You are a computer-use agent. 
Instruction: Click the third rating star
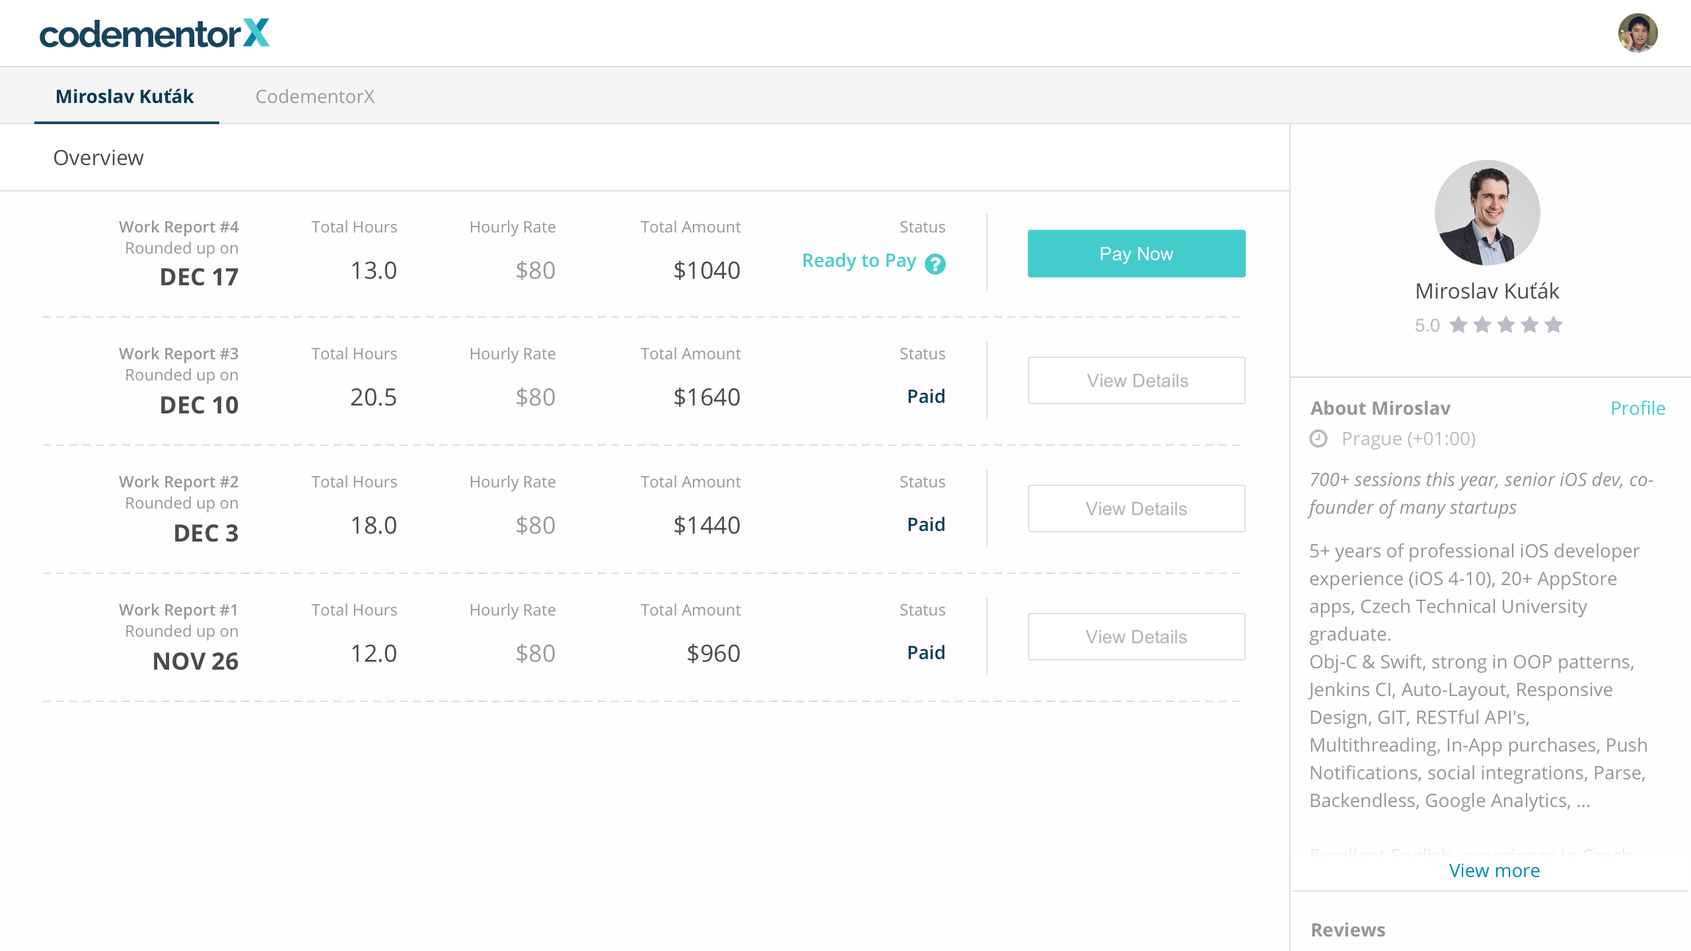tap(1506, 325)
